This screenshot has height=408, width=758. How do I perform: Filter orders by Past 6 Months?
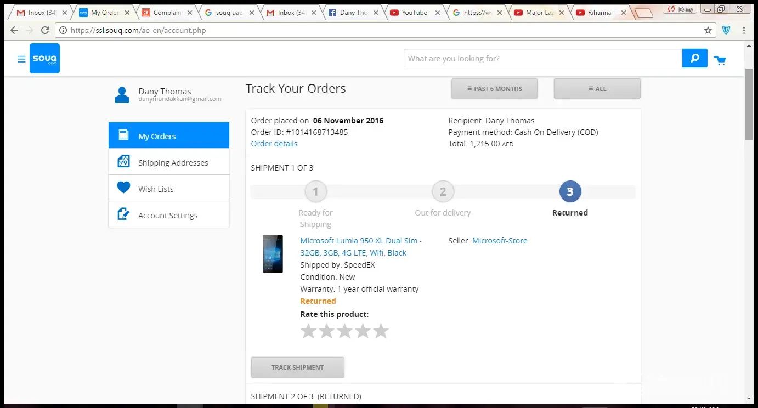click(x=494, y=89)
